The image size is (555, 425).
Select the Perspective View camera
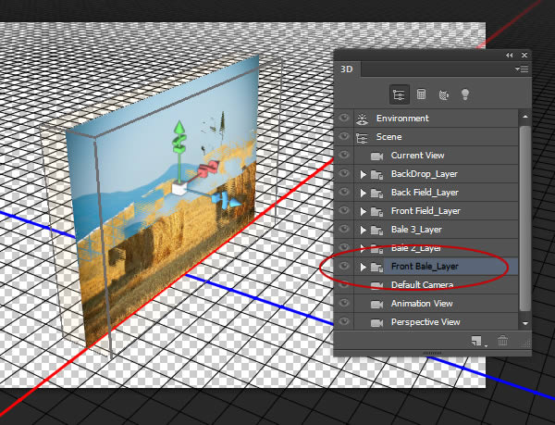pos(436,322)
